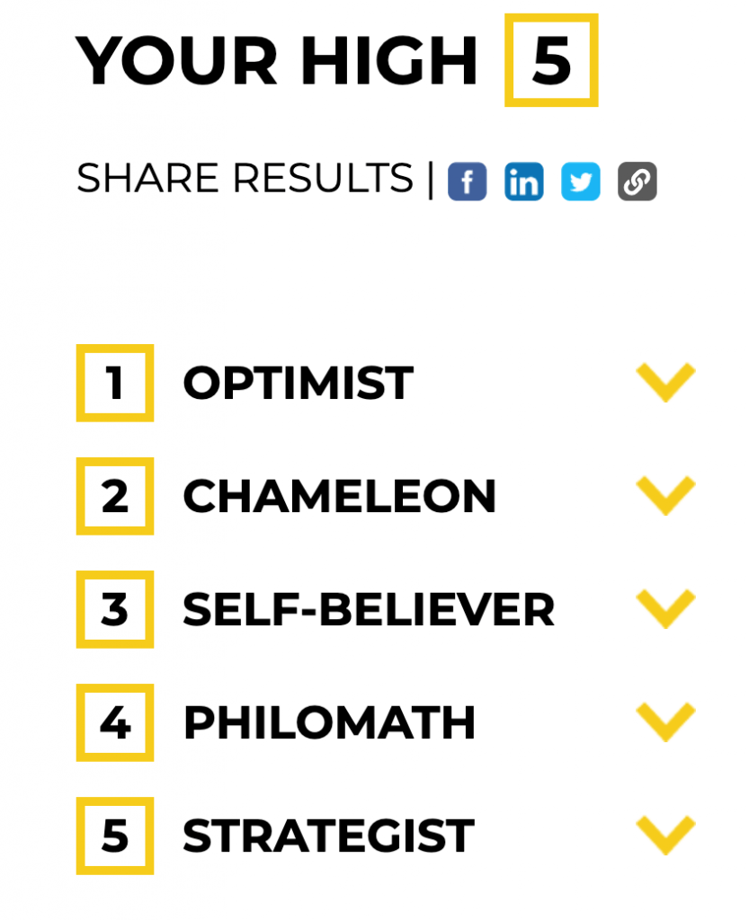Expand the Self-Believer chevron
Screen dimensions: 749x920
point(665,609)
